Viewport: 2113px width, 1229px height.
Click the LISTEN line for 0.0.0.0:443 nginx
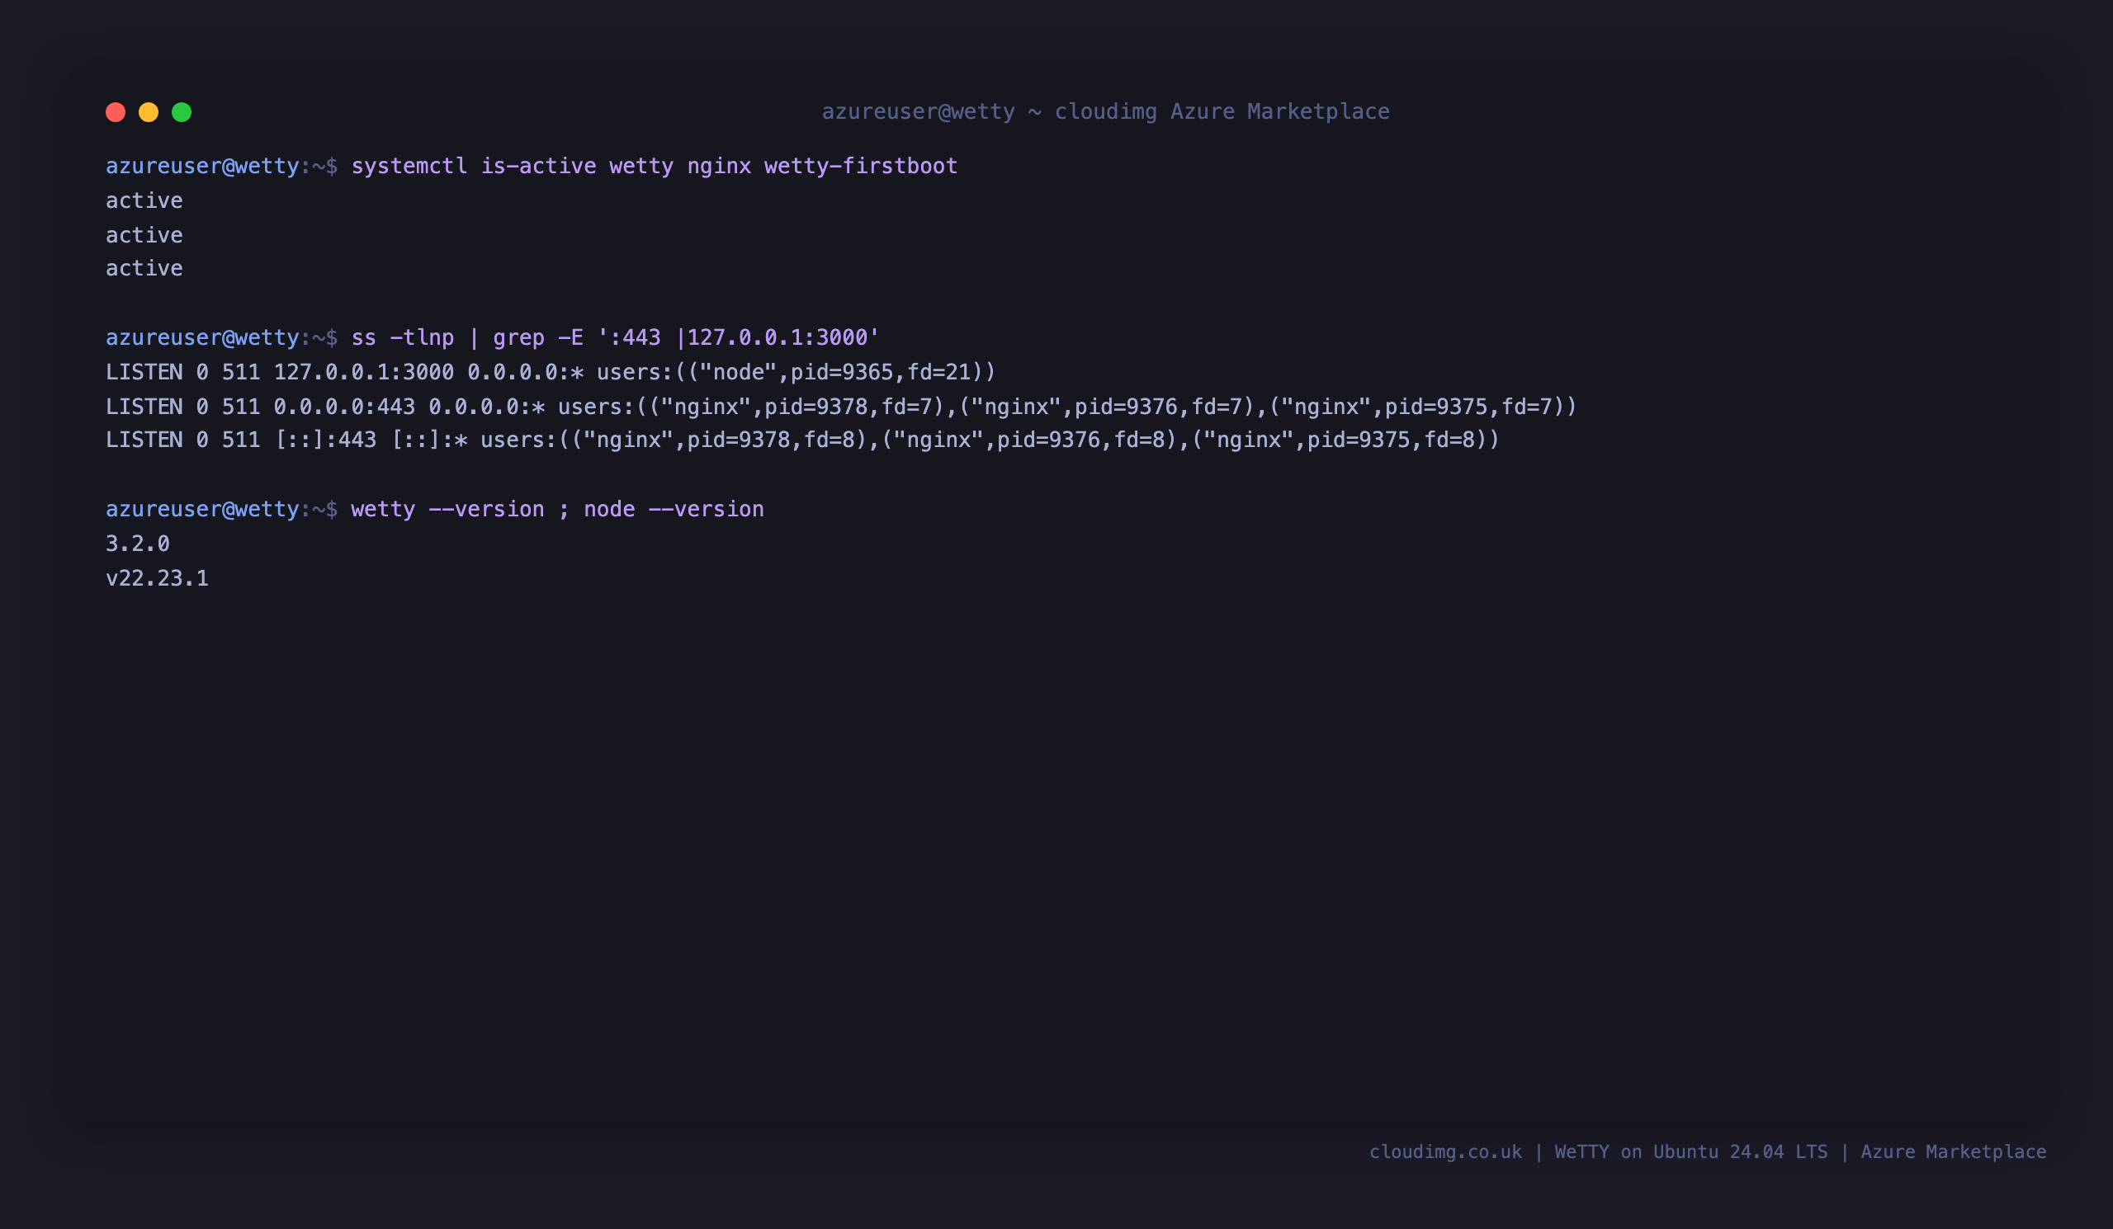[841, 407]
